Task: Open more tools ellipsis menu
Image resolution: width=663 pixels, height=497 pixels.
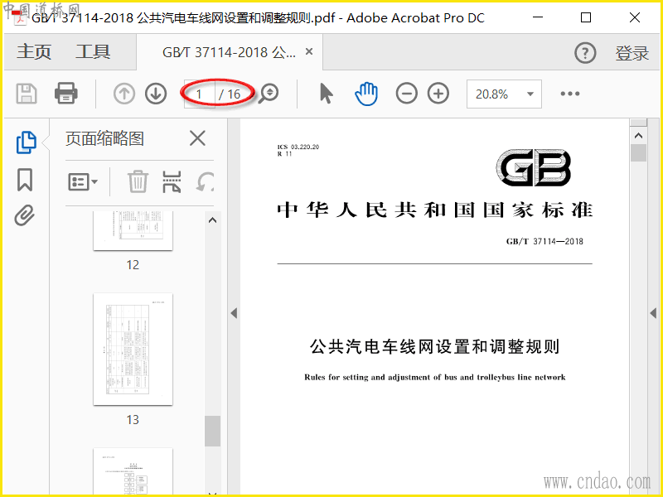Action: tap(570, 94)
